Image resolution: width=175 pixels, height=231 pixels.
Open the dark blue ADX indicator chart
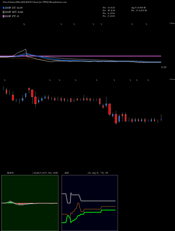[90, 203]
